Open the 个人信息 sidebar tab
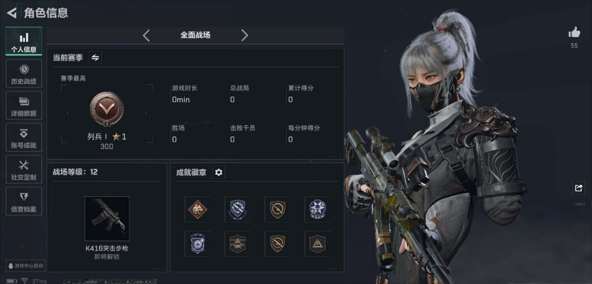Image resolution: width=592 pixels, height=284 pixels. [24, 41]
